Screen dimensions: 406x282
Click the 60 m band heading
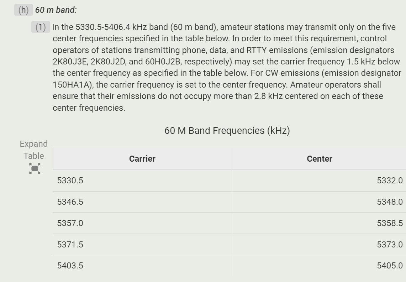pos(56,10)
